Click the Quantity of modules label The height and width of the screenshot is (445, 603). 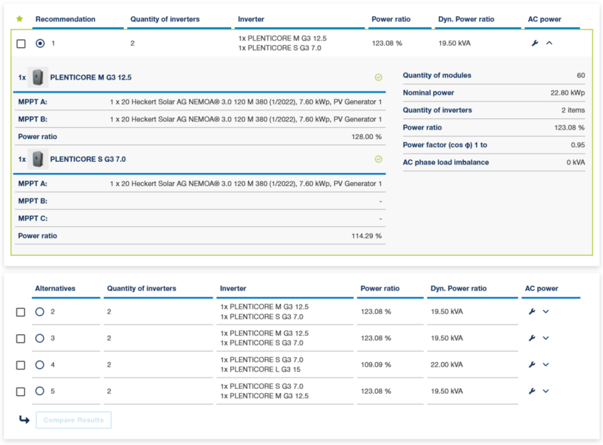[x=437, y=75]
